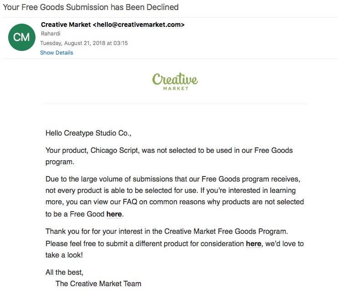Click the Creative Market logo image
The height and width of the screenshot is (298, 338).
click(x=175, y=81)
